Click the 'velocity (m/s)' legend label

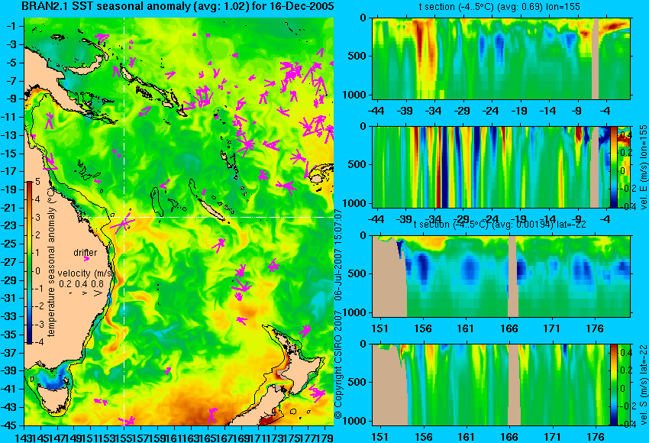86,273
